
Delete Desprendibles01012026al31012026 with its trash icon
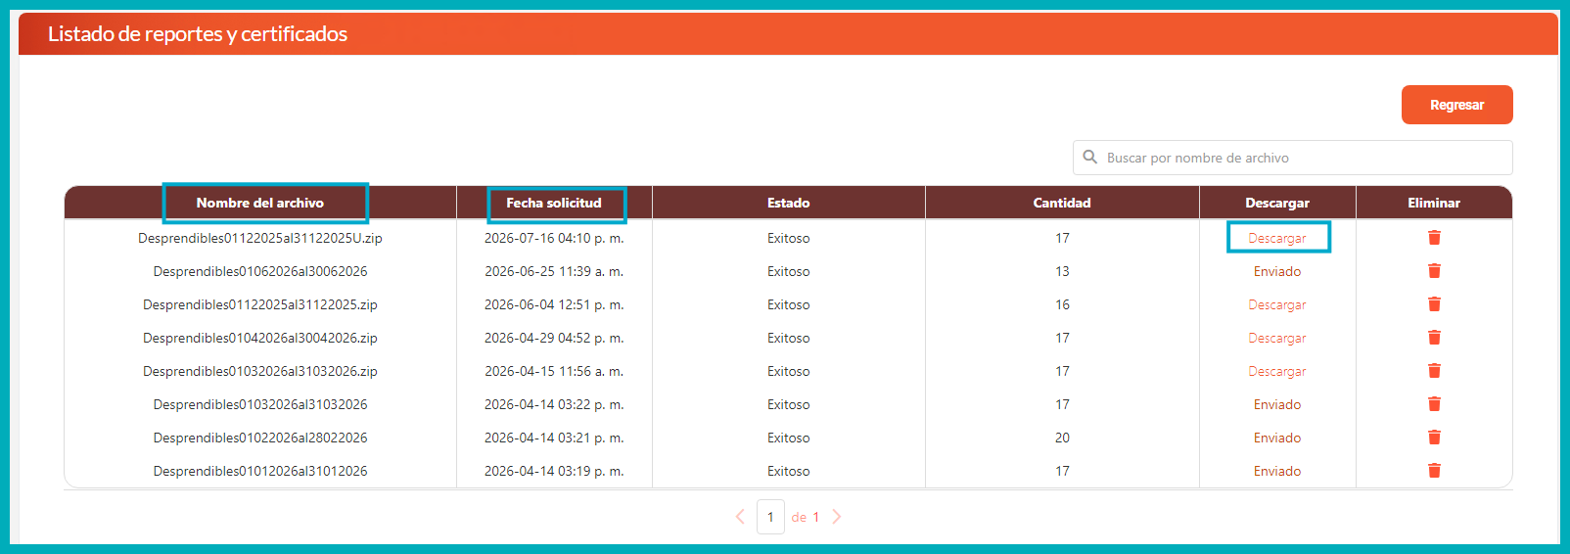coord(1434,471)
